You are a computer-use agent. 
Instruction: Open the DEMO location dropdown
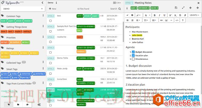(x=23, y=9)
